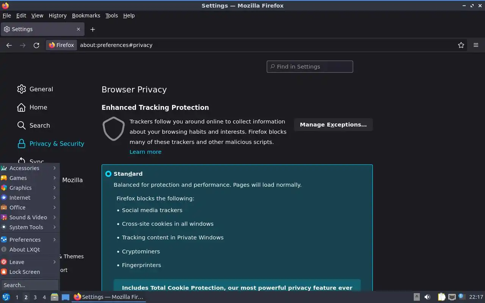Open the volume control in system tray
The height and width of the screenshot is (303, 485).
[x=427, y=297]
